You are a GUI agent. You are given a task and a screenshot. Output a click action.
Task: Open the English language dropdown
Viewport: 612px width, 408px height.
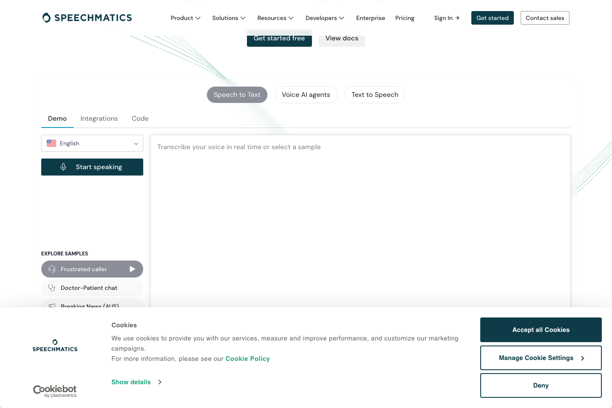click(92, 143)
